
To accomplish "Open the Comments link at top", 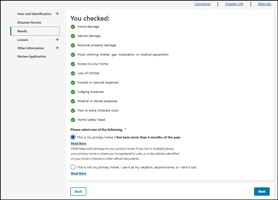I will tap(202, 4).
